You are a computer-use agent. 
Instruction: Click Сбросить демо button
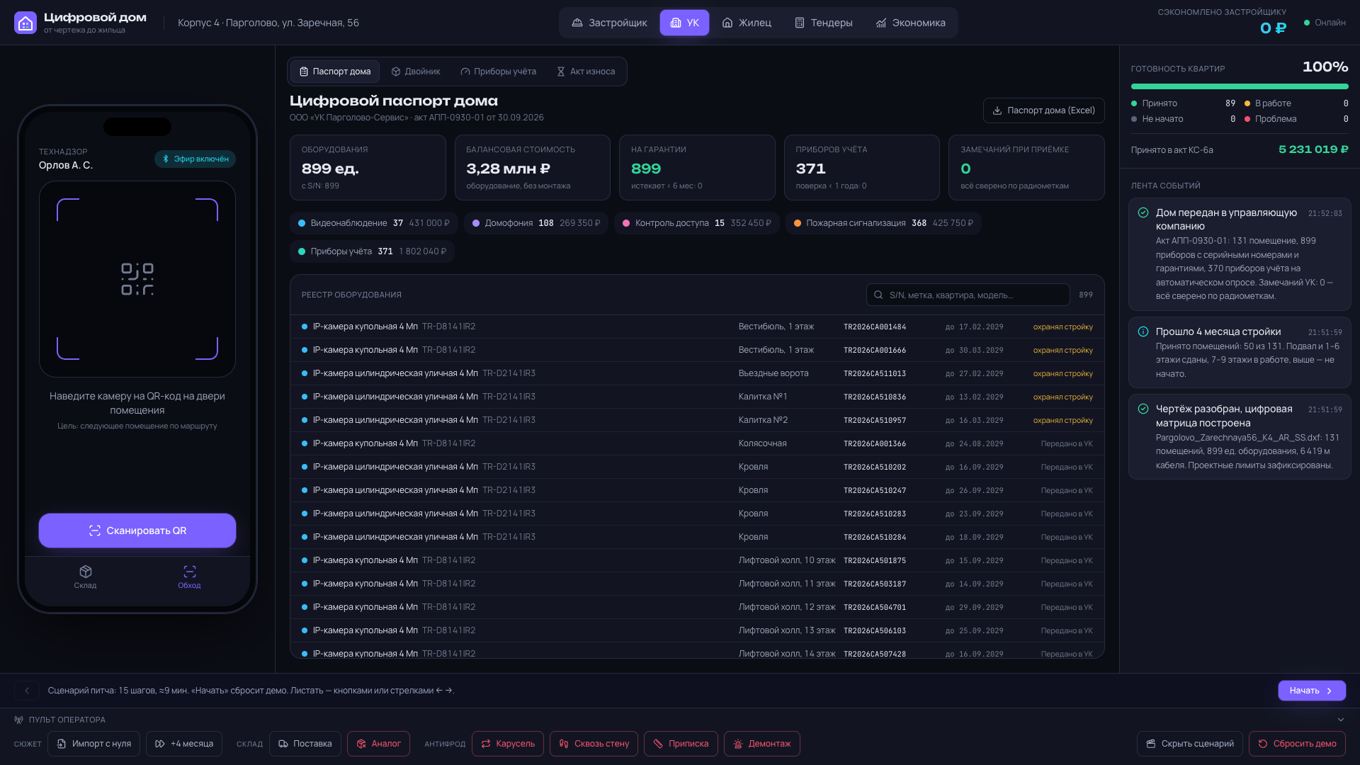pyautogui.click(x=1297, y=744)
